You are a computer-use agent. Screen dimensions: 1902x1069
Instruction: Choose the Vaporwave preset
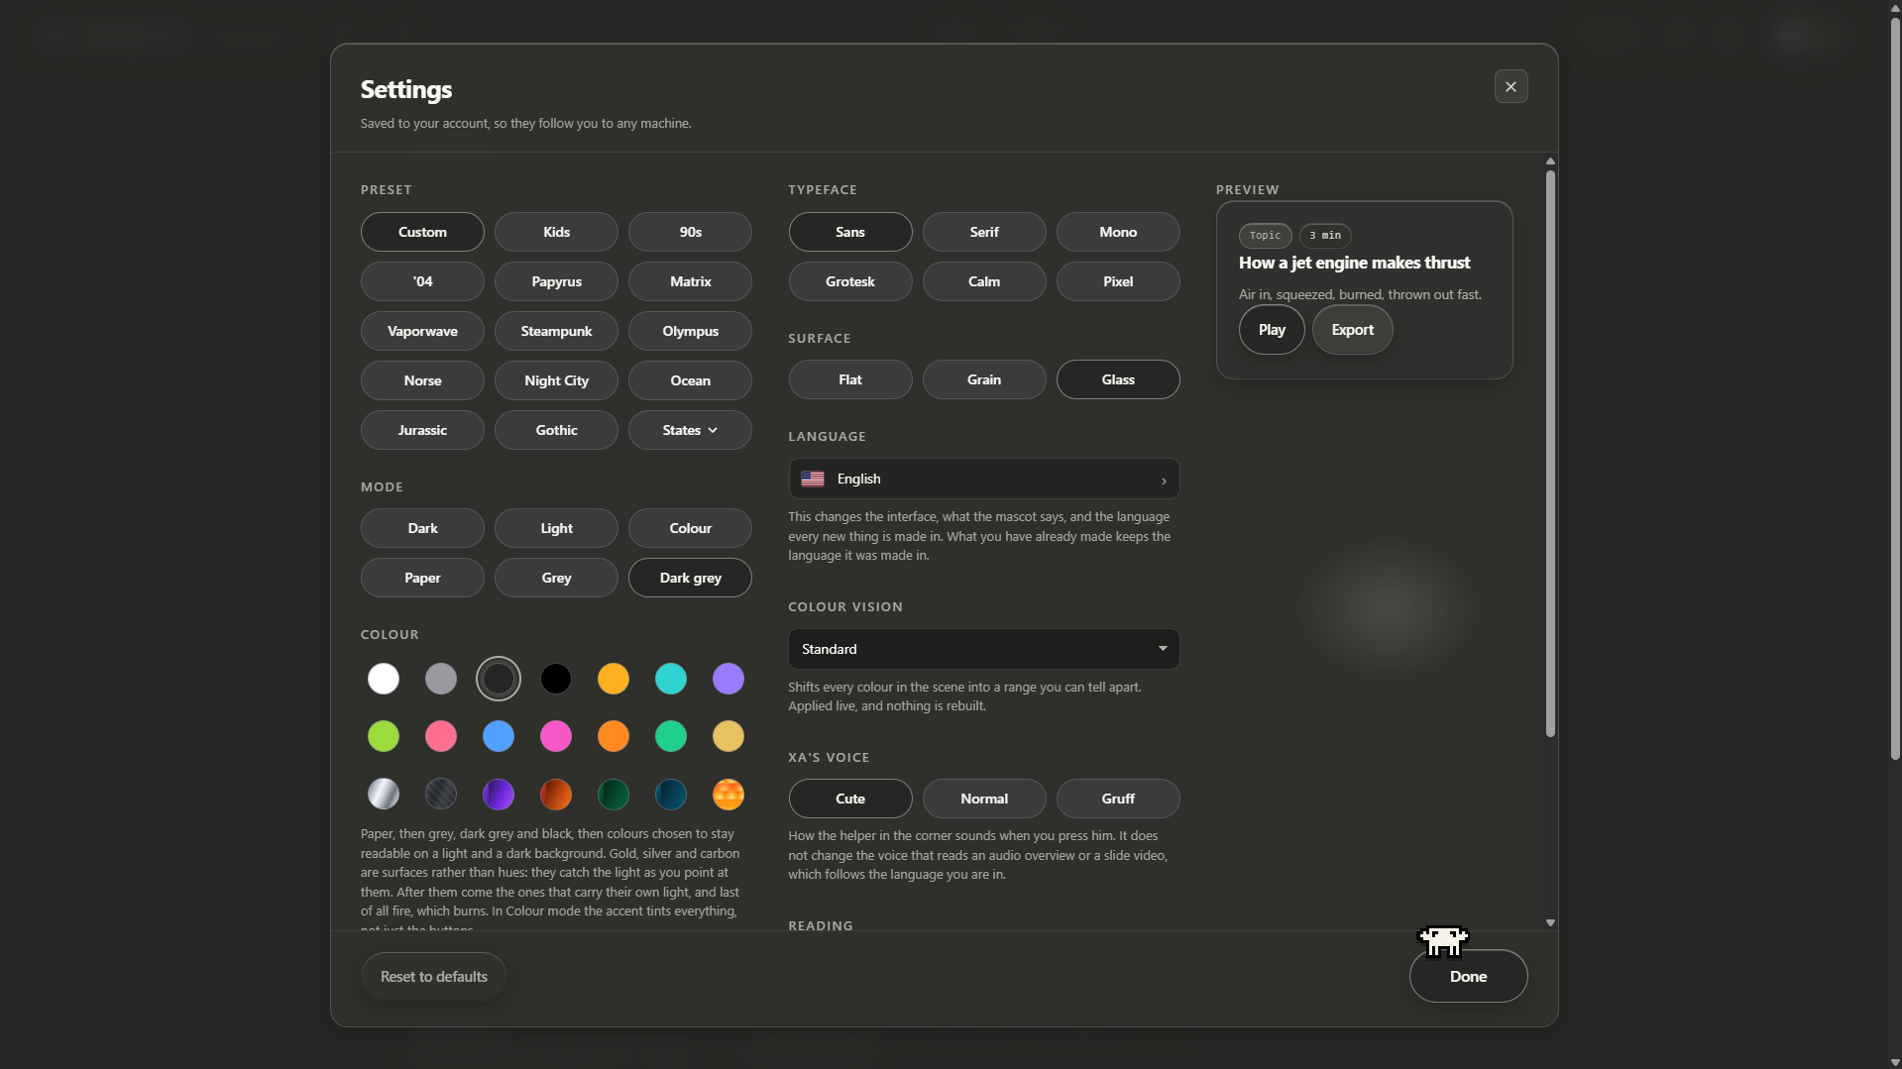pyautogui.click(x=422, y=331)
